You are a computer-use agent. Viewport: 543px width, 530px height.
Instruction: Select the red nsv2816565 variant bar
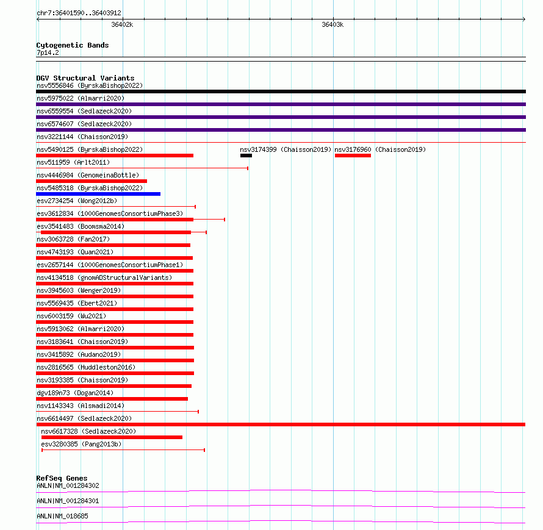point(115,373)
